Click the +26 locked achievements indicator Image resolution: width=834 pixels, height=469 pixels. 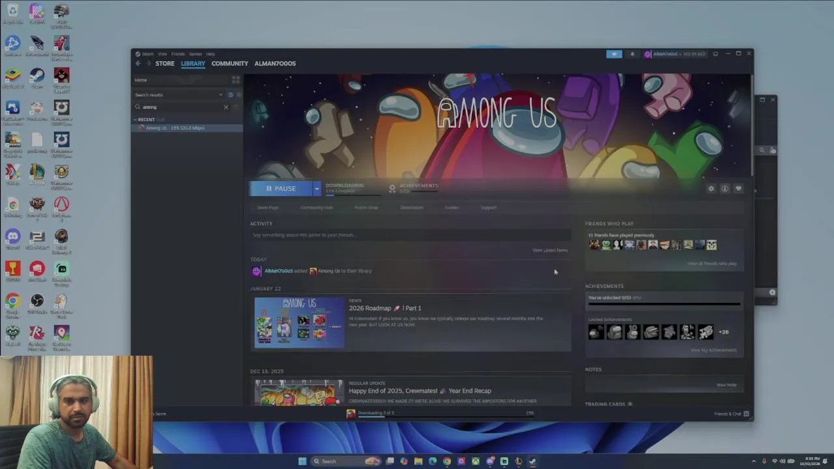pyautogui.click(x=723, y=332)
